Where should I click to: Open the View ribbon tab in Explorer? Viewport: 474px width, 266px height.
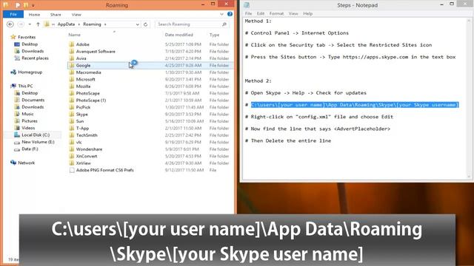coord(76,15)
